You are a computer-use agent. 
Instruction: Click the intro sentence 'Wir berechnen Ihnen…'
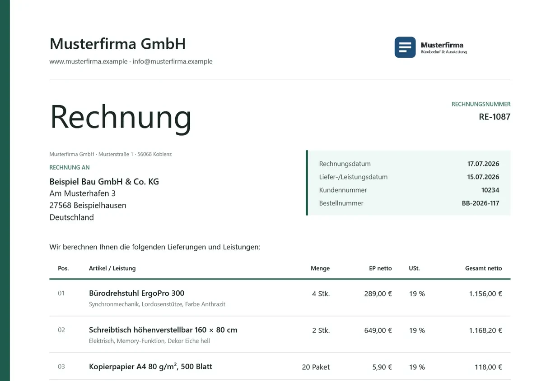pos(155,247)
